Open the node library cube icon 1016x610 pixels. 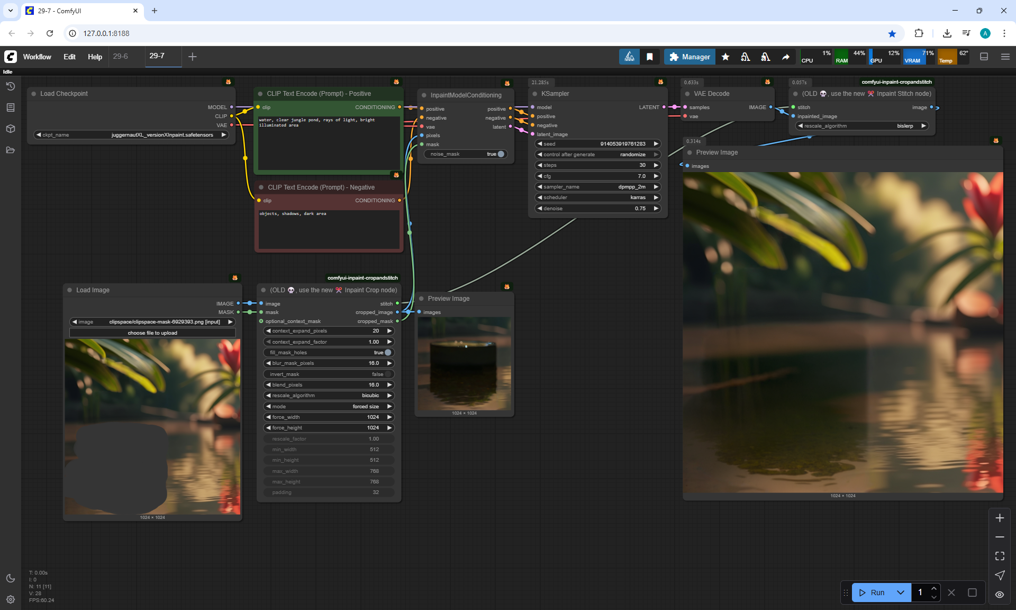pos(11,129)
